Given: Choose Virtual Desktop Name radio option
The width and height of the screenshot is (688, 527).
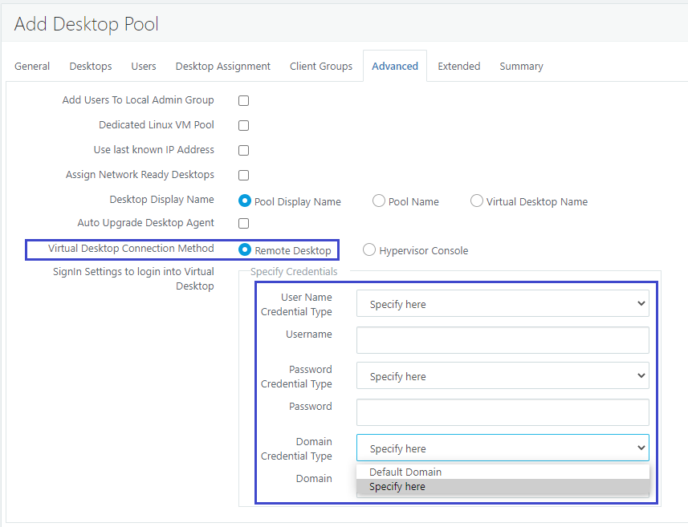Looking at the screenshot, I should coord(477,201).
